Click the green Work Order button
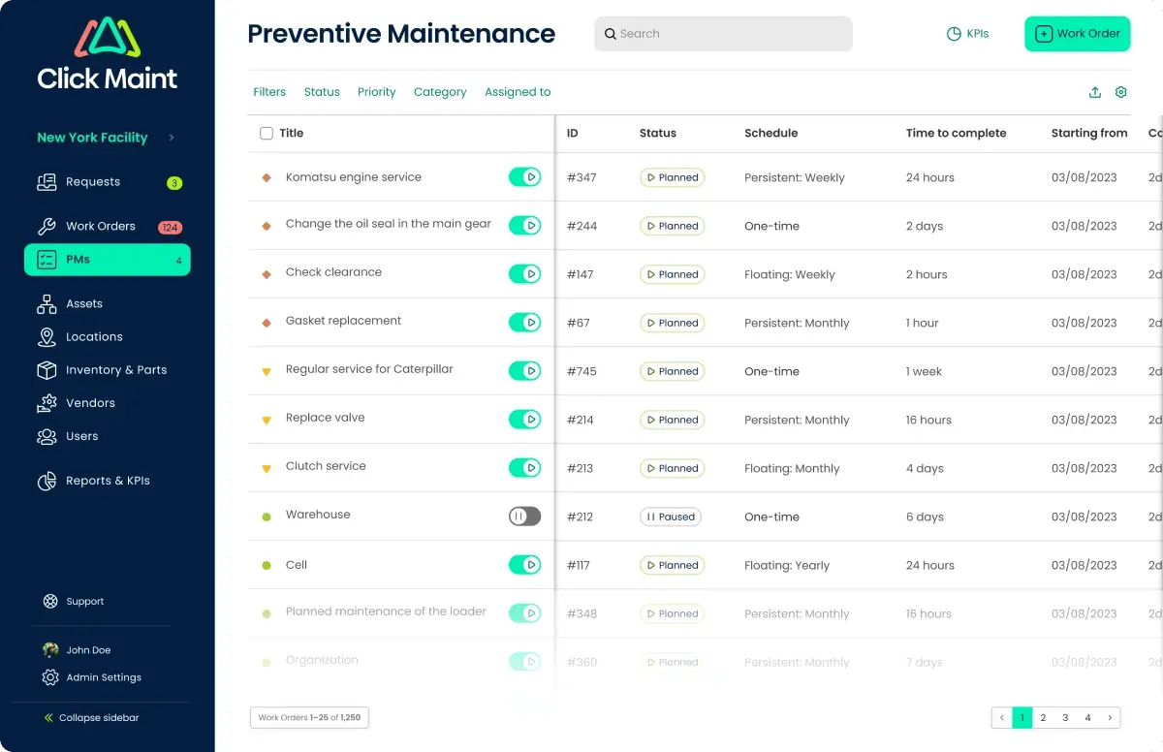The height and width of the screenshot is (752, 1163). (x=1078, y=34)
